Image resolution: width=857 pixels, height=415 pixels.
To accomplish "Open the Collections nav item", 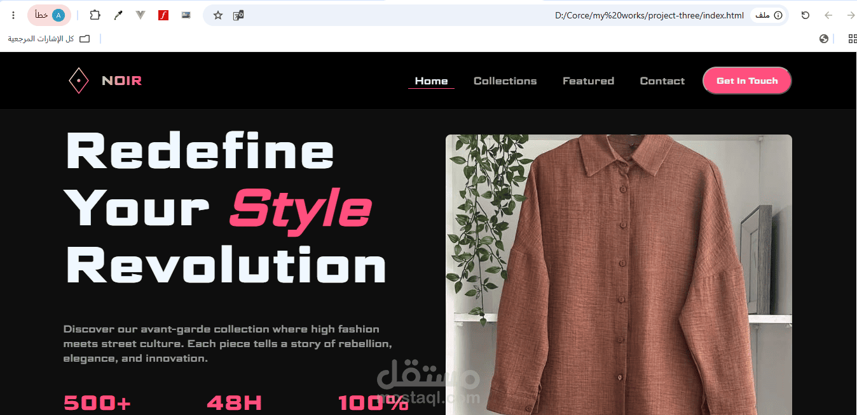I will pyautogui.click(x=505, y=81).
